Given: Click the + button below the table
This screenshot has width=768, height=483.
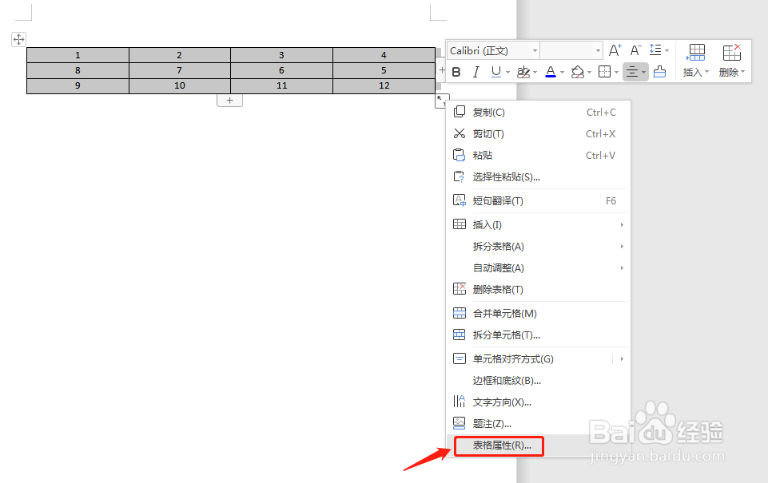Looking at the screenshot, I should [229, 100].
